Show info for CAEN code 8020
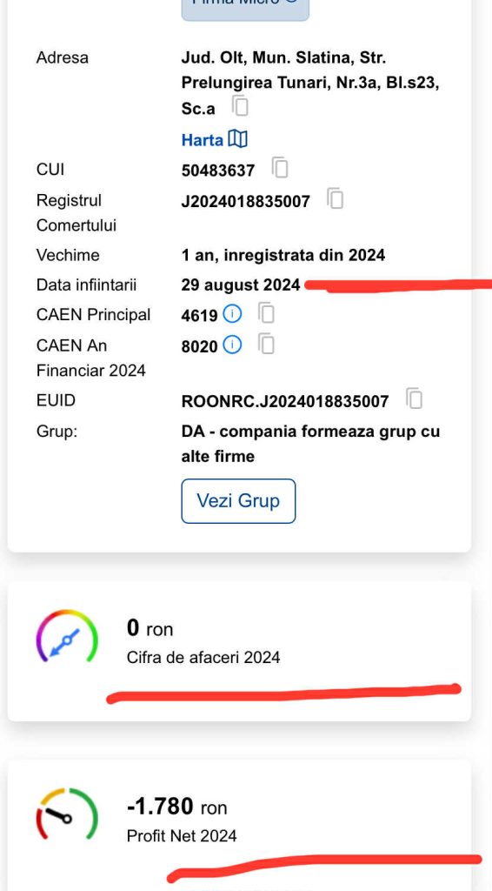Image resolution: width=492 pixels, height=891 pixels. point(232,345)
